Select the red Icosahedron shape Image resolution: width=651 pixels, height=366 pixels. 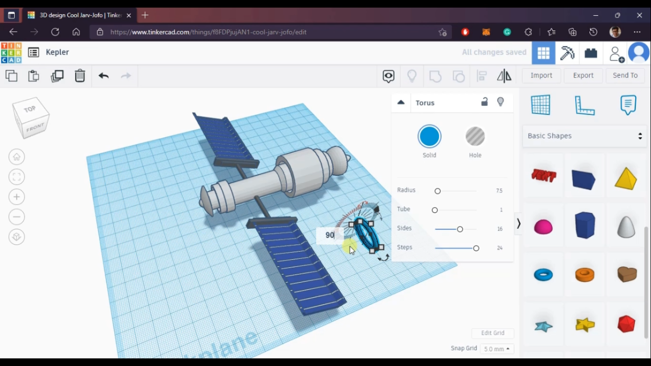coord(626,324)
